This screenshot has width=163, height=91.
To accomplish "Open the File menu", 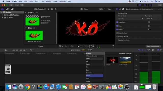I will pyautogui.click(x=20, y=1).
